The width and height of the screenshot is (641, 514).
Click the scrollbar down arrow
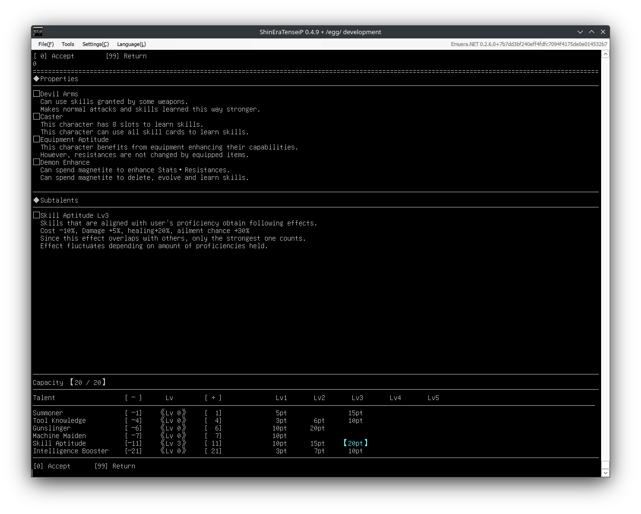pyautogui.click(x=605, y=473)
